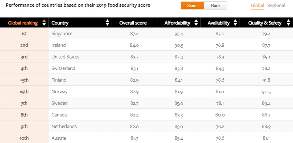Image resolution: width=293 pixels, height=143 pixels.
Task: Click the Overall score column header
Action: pyautogui.click(x=133, y=23)
